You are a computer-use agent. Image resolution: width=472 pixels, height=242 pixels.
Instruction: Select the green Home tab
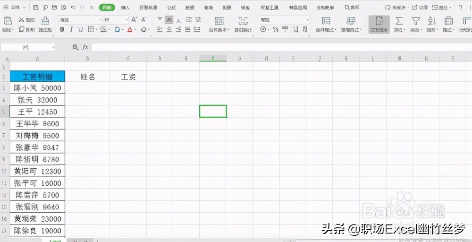coord(107,8)
